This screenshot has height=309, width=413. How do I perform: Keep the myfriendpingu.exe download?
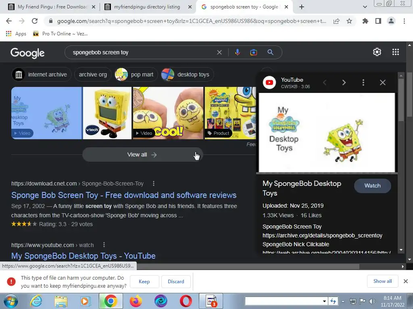click(144, 282)
